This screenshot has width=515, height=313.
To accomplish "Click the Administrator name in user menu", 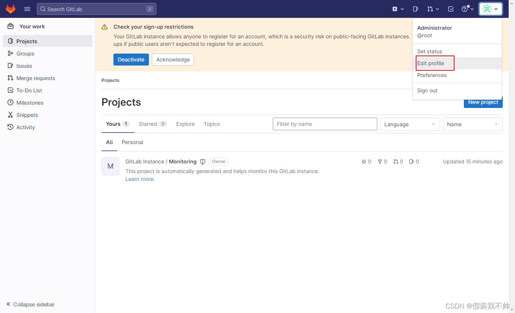I will [434, 28].
